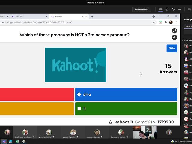Toggle Kahoot sound volume icon
This screenshot has width=192, height=144.
click(x=175, y=37)
